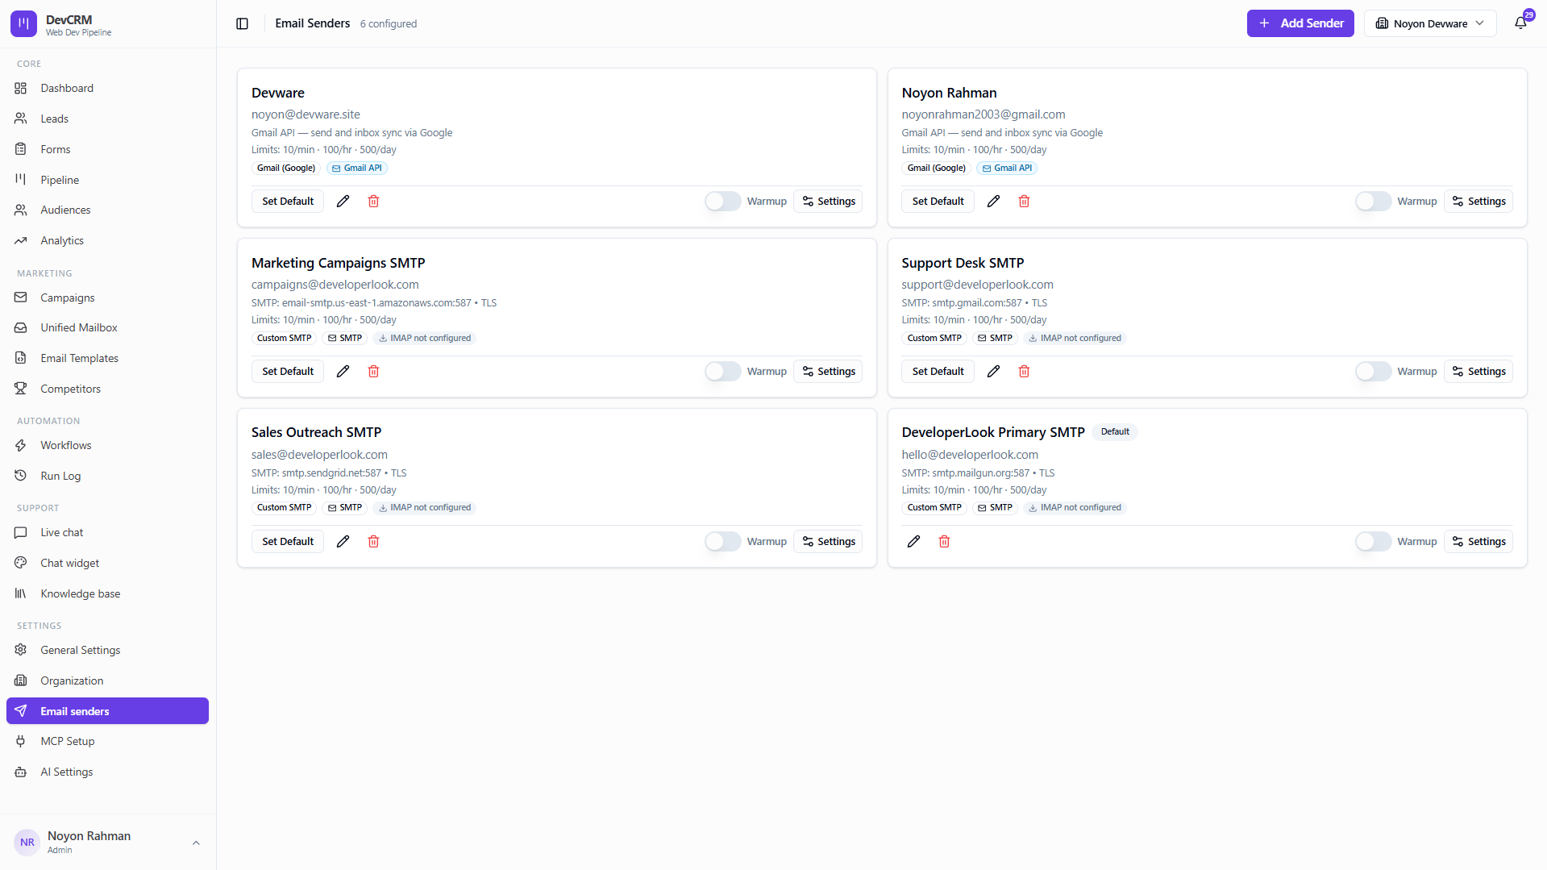This screenshot has width=1547, height=870.
Task: Open Workflows in the sidebar
Action: 107,446
